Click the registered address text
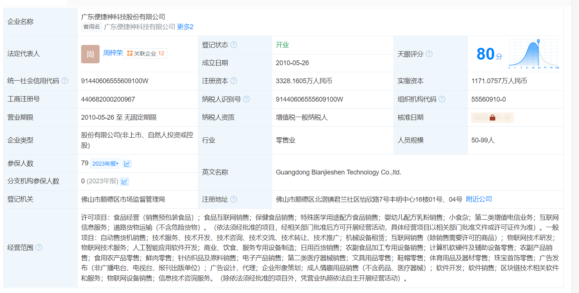This screenshot has height=293, width=579. 369,200
